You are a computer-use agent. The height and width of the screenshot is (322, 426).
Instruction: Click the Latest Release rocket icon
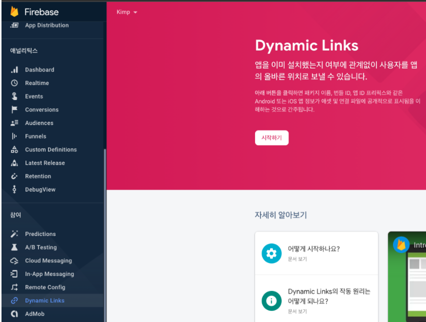(x=14, y=163)
